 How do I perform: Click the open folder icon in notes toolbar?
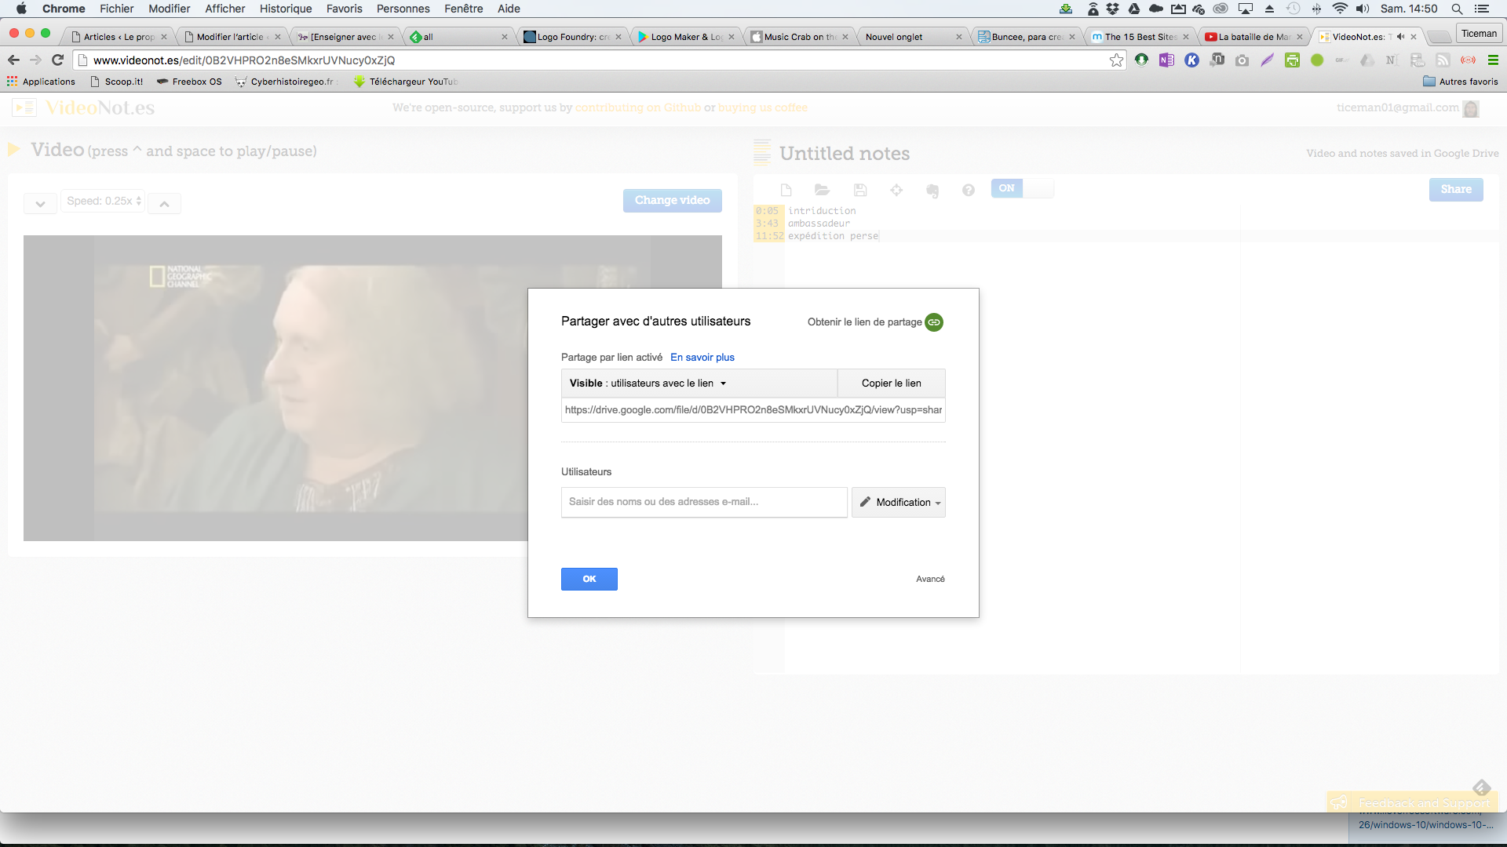point(822,190)
